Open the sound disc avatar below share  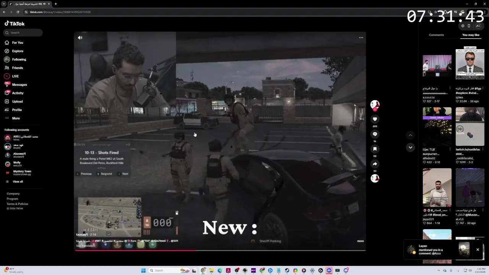[x=375, y=178]
